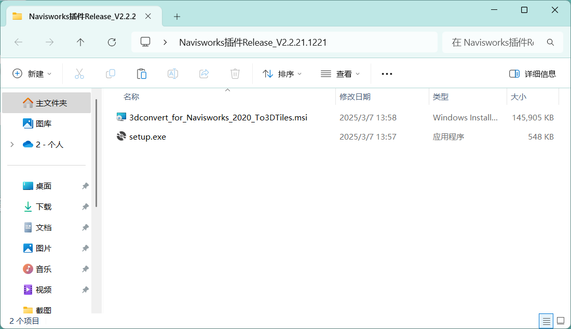Switch to large thumbnails view
The width and height of the screenshot is (571, 329).
[561, 321]
